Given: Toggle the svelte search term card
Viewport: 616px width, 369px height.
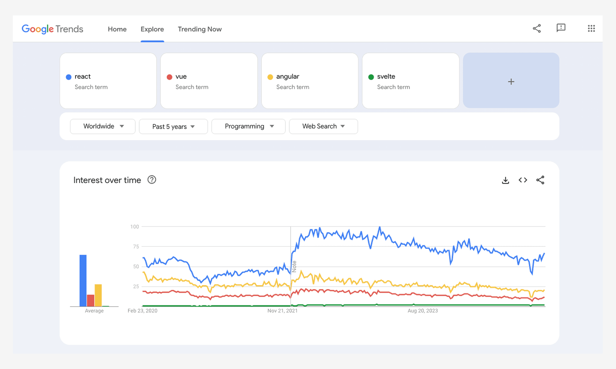Looking at the screenshot, I should coord(410,80).
